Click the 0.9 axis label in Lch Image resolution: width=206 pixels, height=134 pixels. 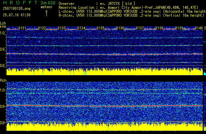tap(2, 49)
